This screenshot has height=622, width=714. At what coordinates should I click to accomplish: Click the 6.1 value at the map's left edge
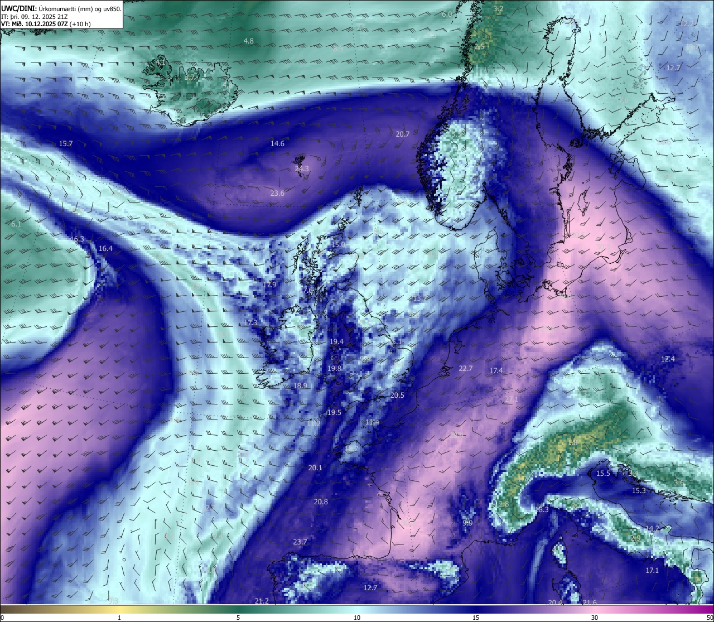[16, 224]
